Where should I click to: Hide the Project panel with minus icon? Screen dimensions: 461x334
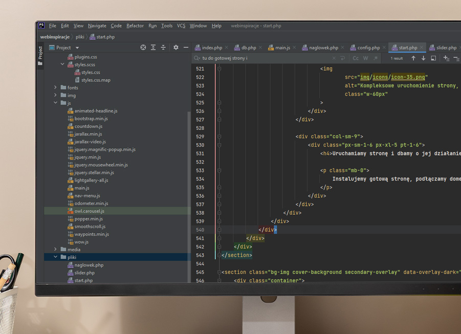[x=186, y=48]
